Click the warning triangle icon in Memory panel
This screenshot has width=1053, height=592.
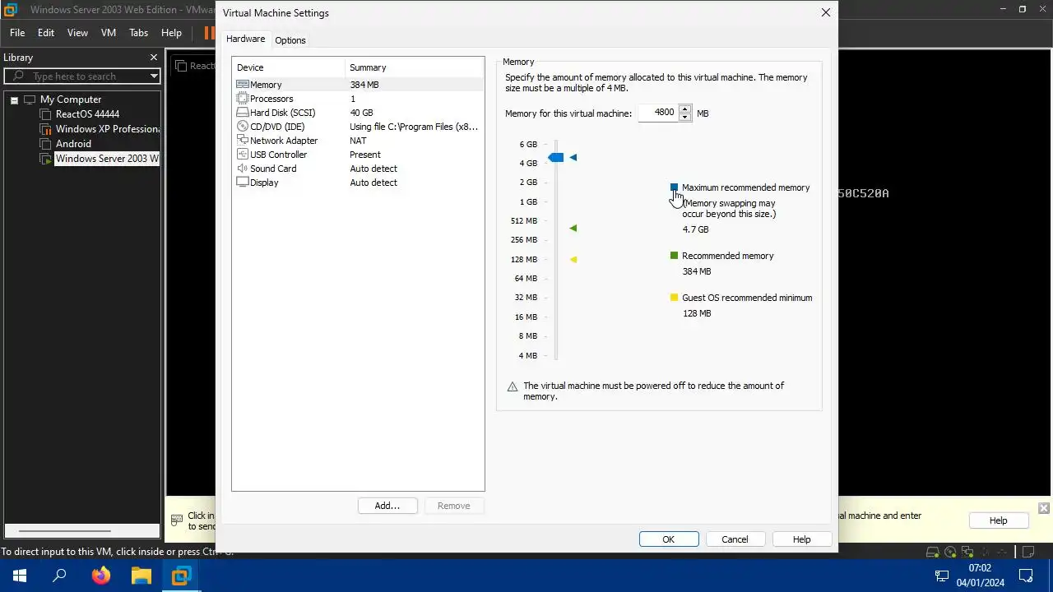tap(513, 386)
